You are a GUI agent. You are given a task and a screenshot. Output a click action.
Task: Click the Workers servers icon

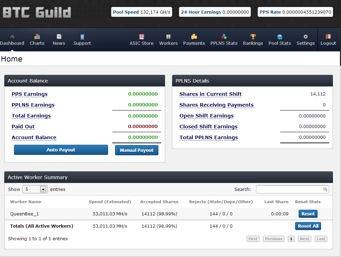[168, 36]
